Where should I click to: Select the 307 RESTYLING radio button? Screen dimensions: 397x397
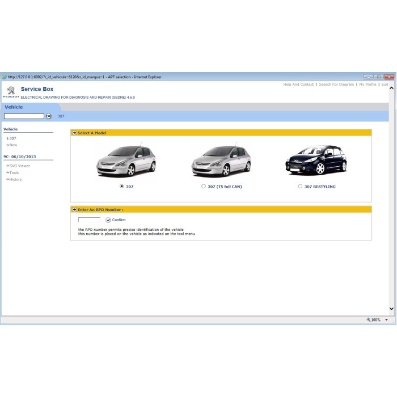[x=300, y=187]
